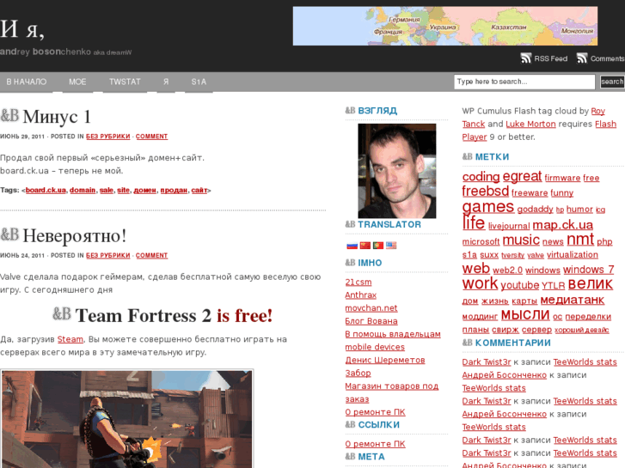Open COMMENT link of Невероятно! post

151,255
